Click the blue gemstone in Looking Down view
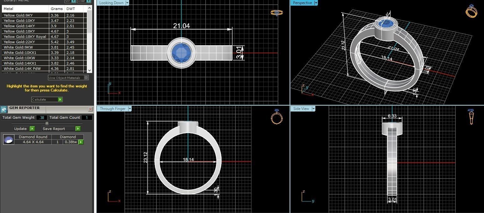The image size is (484, 213). (181, 53)
